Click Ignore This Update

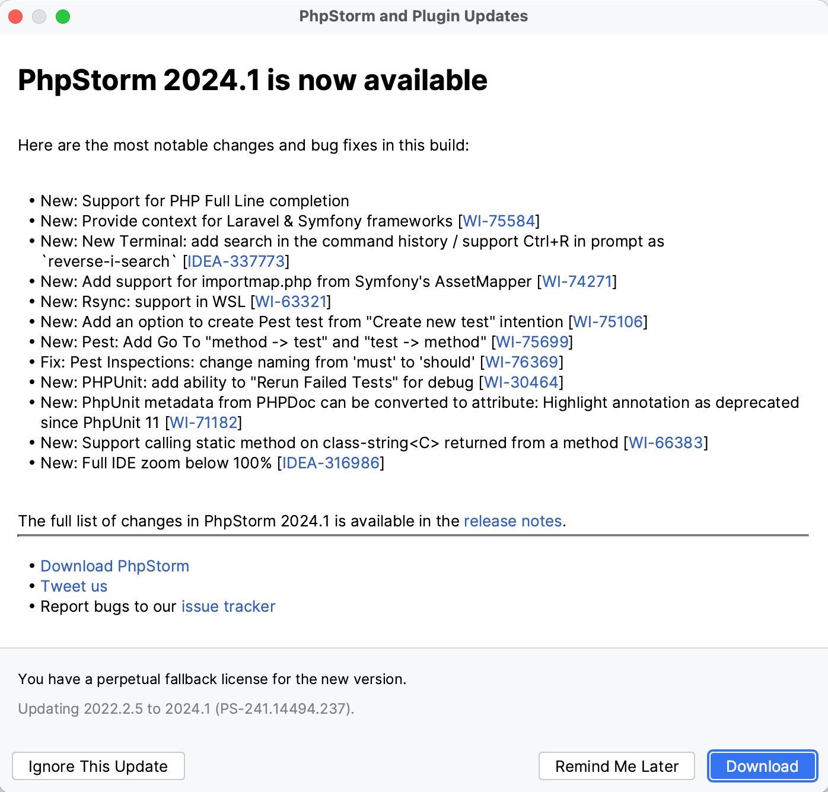[x=98, y=766]
